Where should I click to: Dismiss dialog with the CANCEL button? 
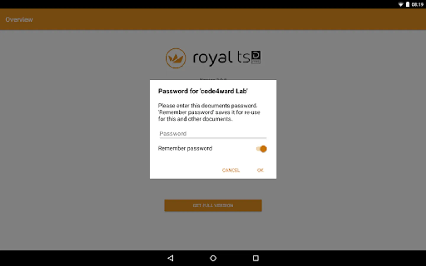[231, 170]
